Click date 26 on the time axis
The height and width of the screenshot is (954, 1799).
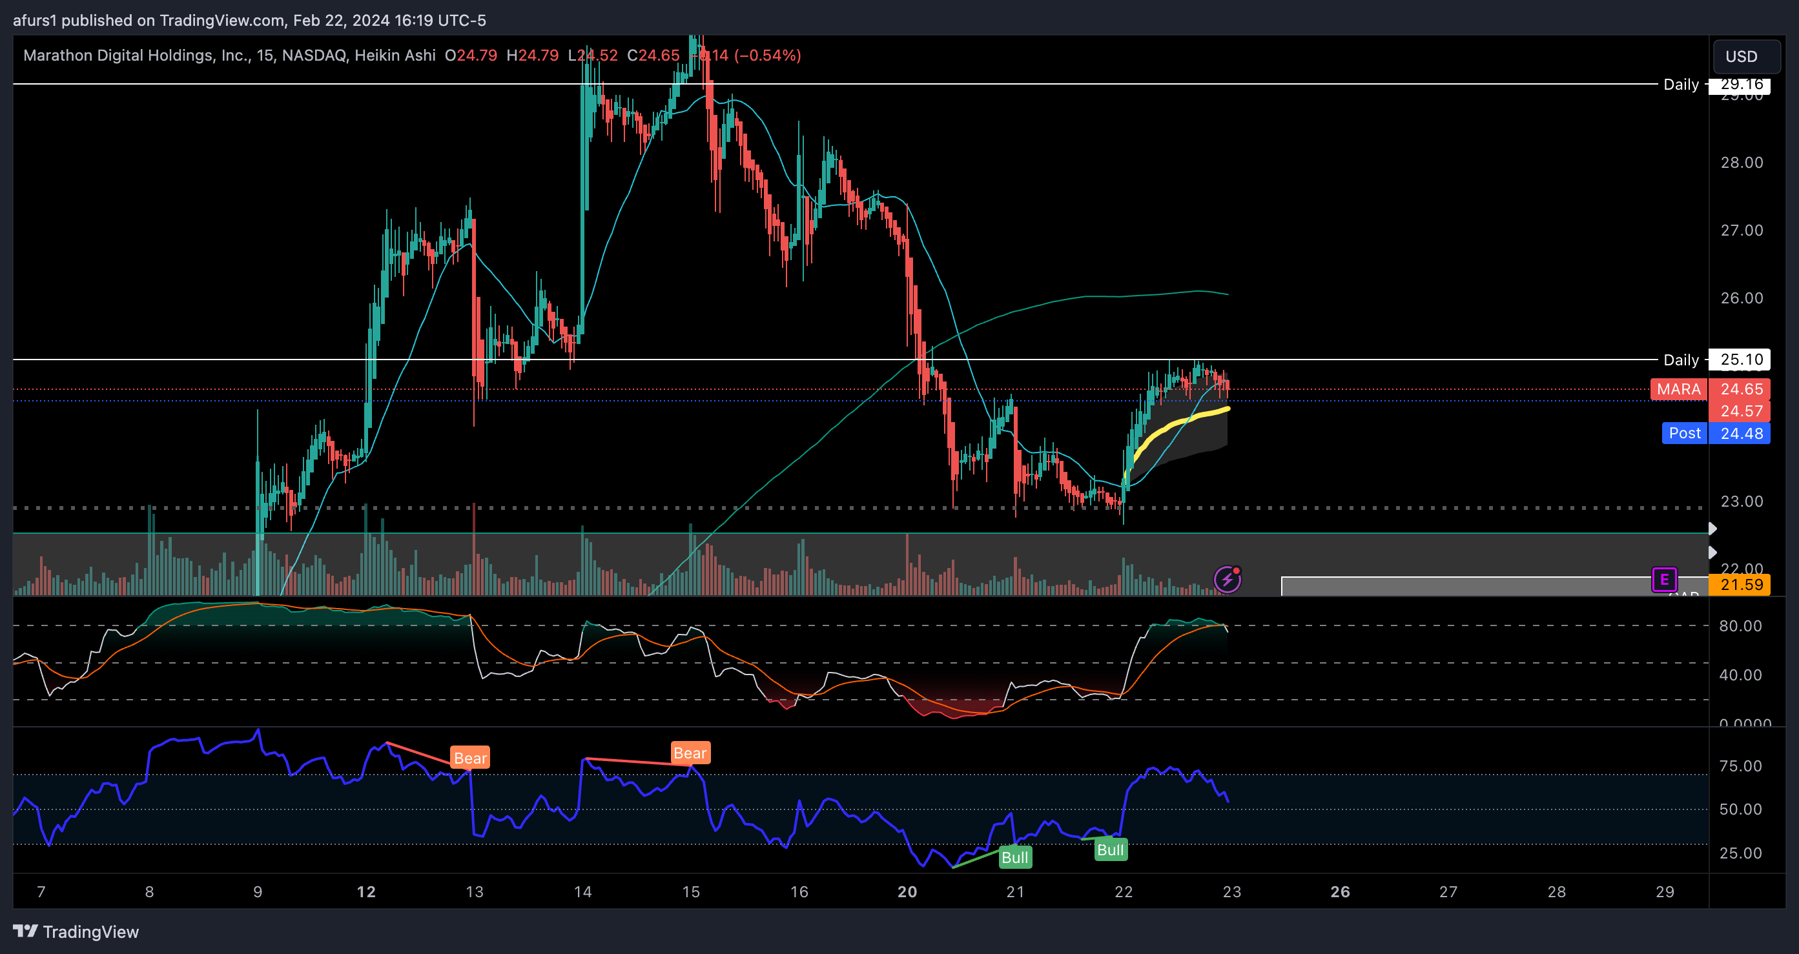coord(1340,892)
